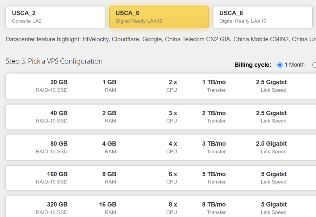Click the 3 TB/mo Transfer value

[x=214, y=144]
